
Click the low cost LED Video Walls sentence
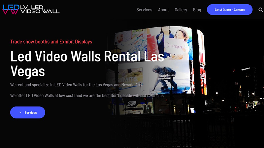tap(87, 95)
